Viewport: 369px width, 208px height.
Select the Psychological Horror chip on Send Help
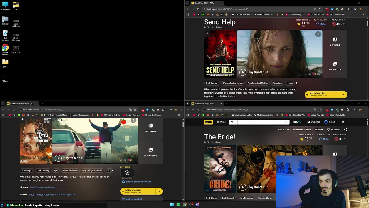(233, 83)
